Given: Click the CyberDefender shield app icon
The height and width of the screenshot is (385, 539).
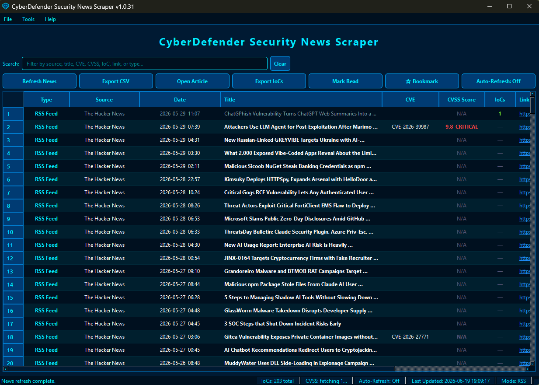Looking at the screenshot, I should click(6, 6).
